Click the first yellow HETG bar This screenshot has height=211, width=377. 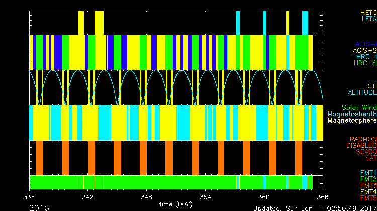click(81, 23)
